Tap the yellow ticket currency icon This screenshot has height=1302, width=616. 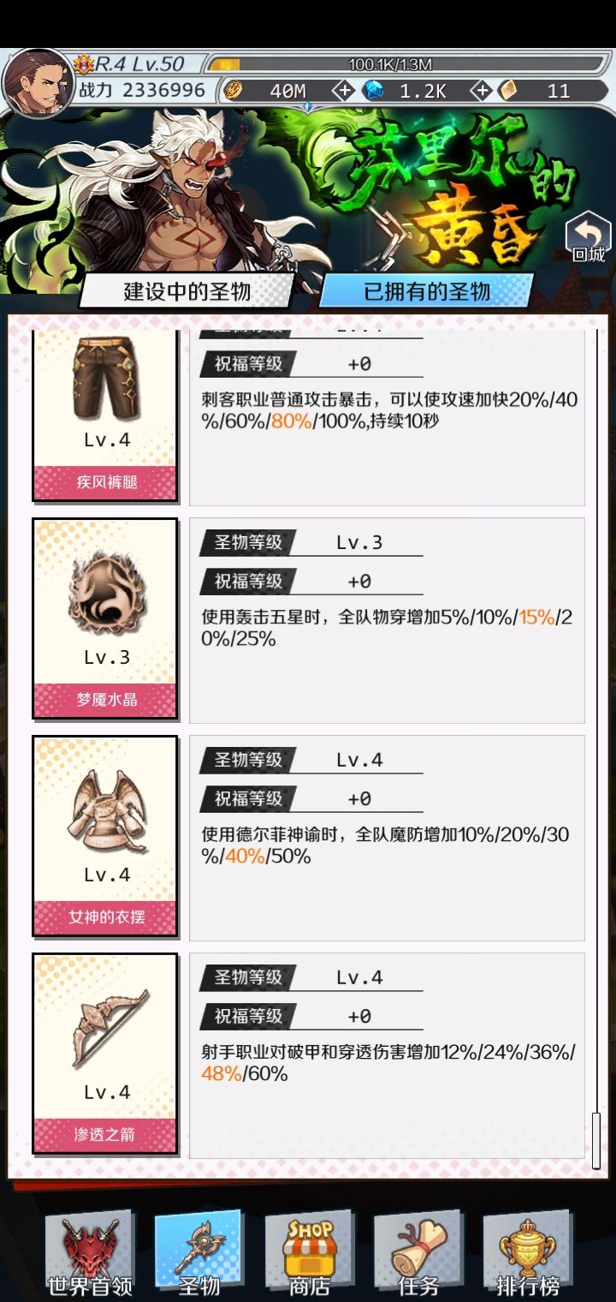coord(509,91)
